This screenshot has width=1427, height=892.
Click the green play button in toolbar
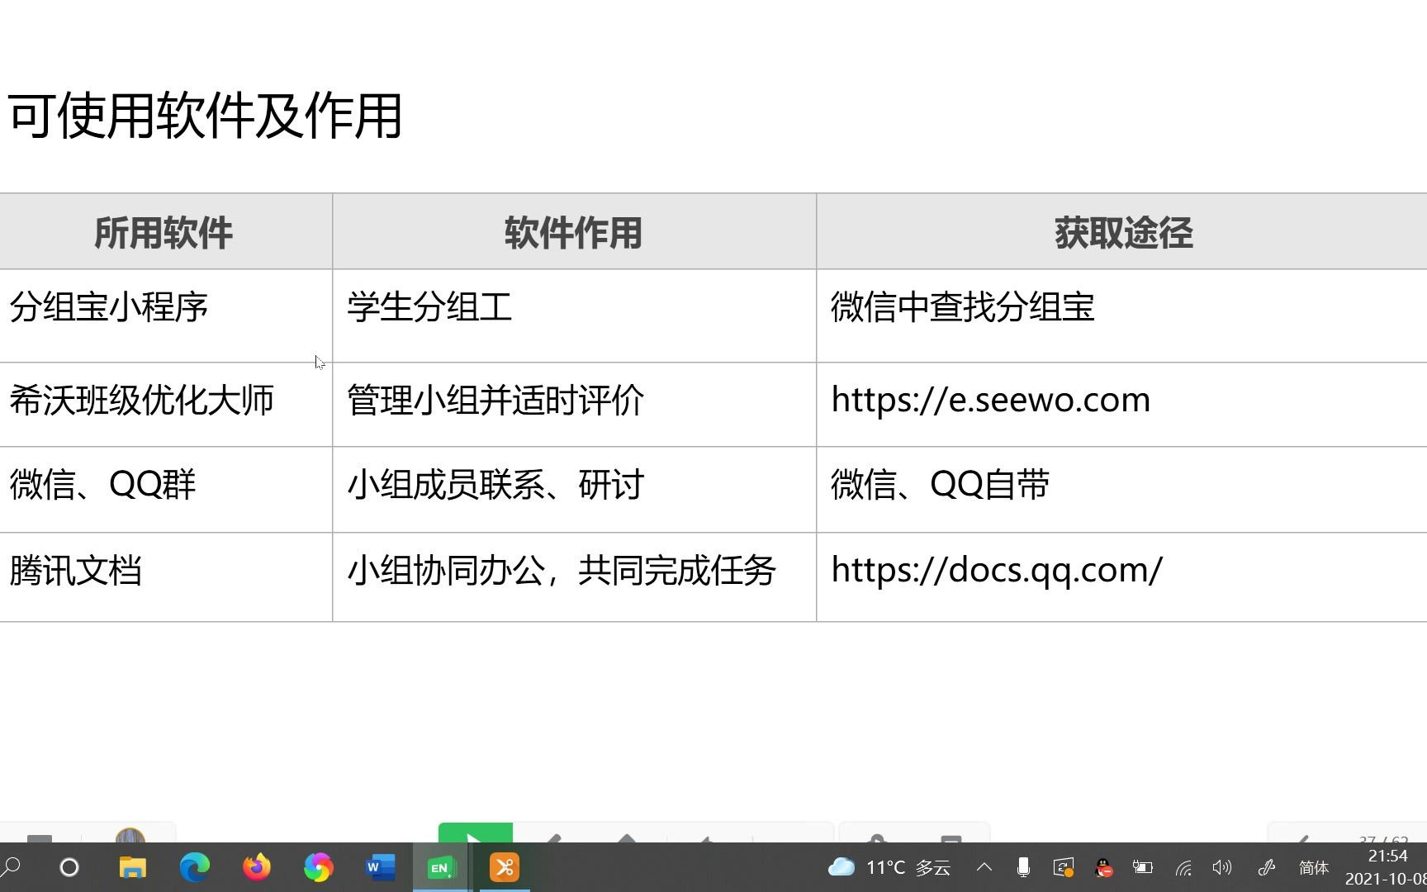tap(475, 833)
